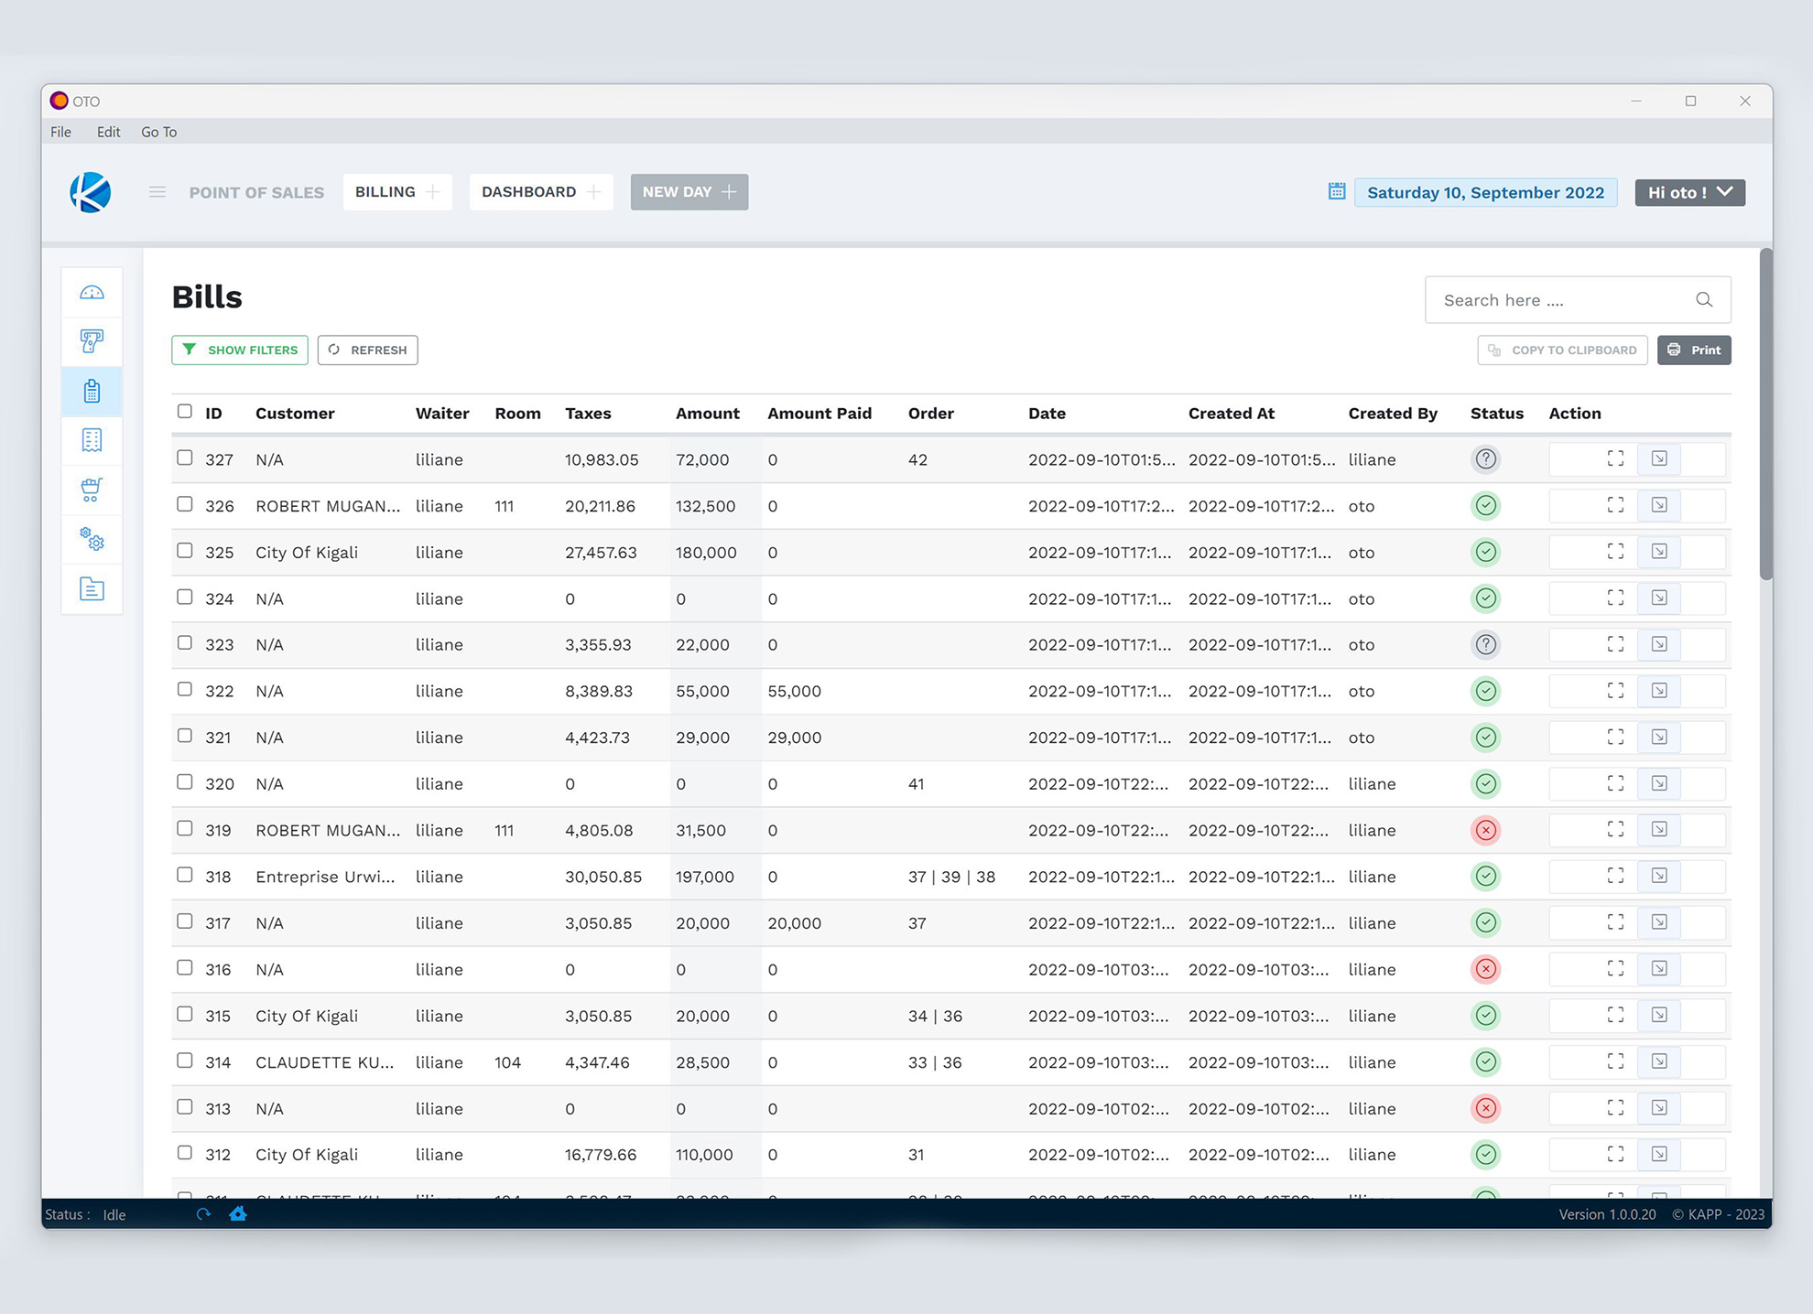Expand the Show Filters panel
This screenshot has height=1314, width=1813.
(240, 350)
